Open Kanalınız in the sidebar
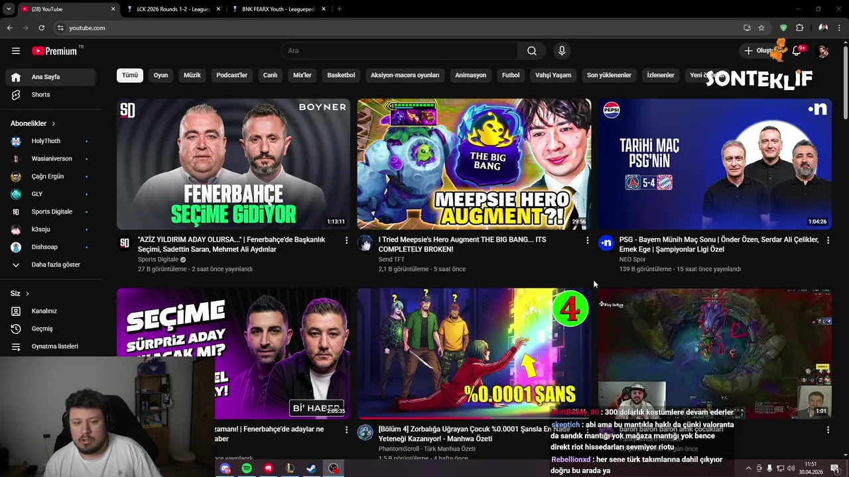 (50, 311)
